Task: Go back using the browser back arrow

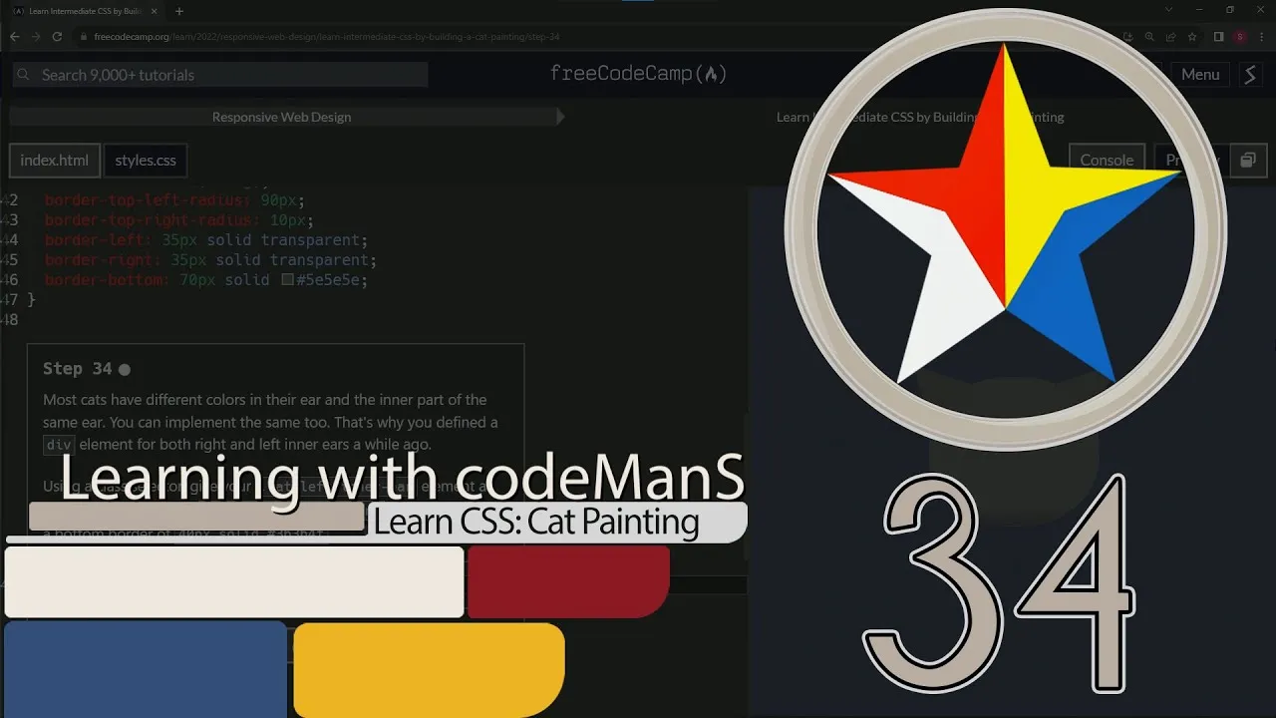Action: [14, 37]
